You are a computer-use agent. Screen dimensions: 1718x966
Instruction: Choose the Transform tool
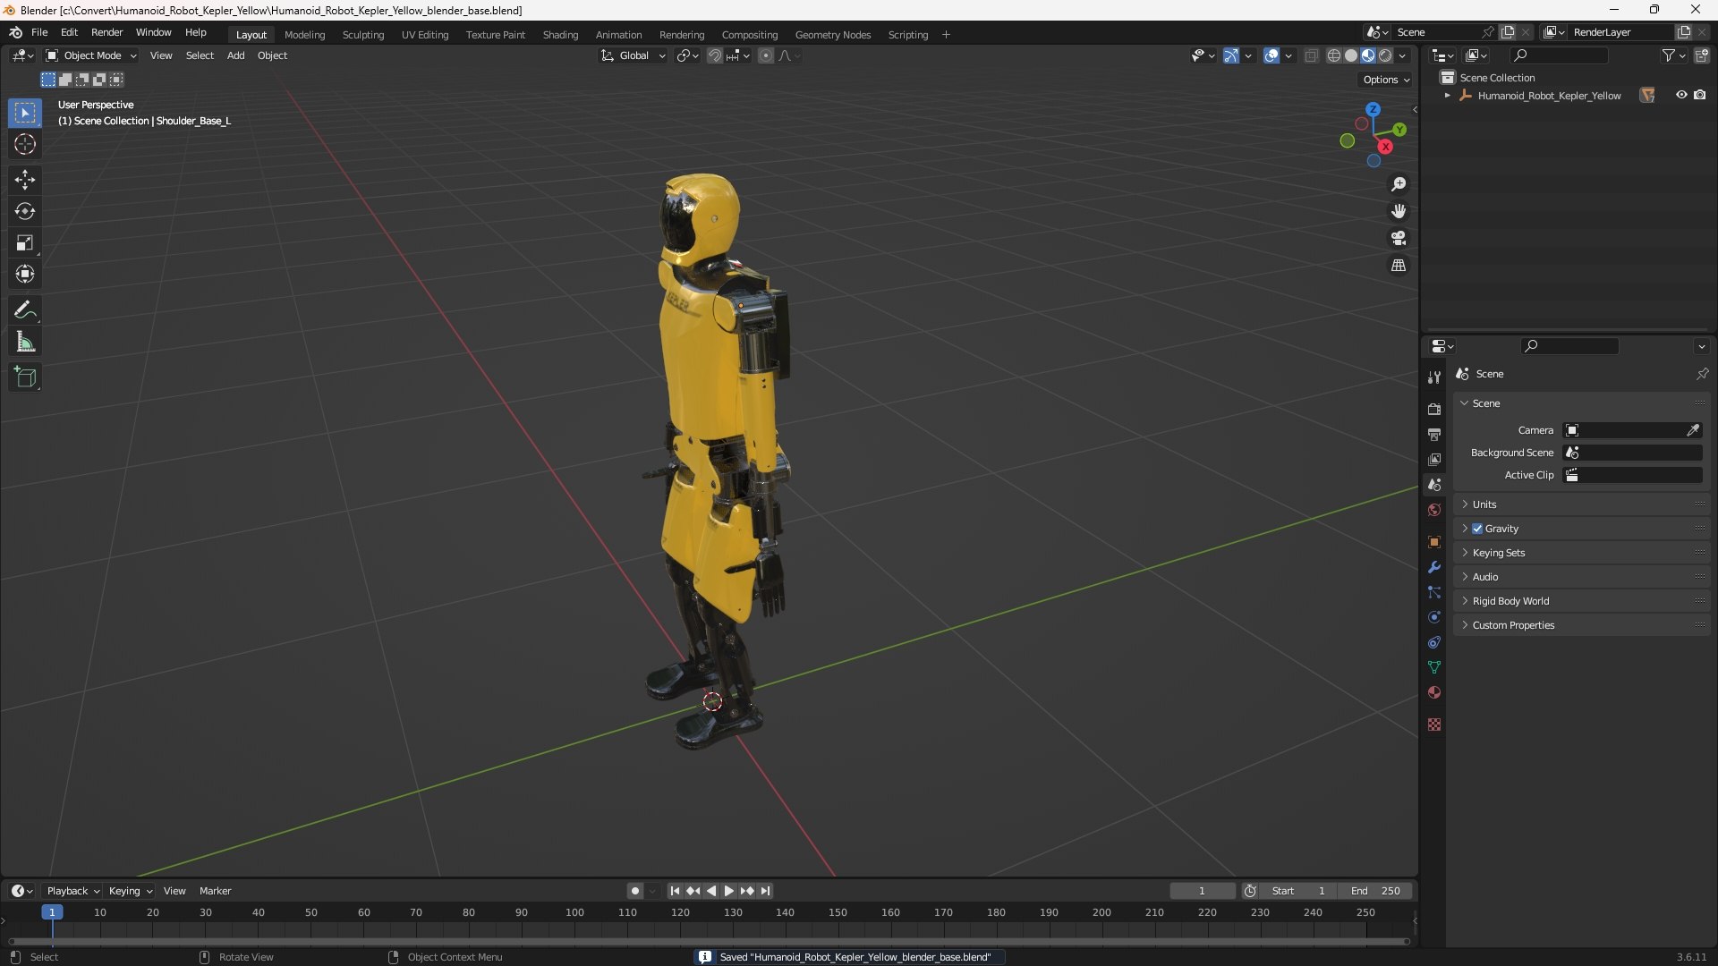click(x=25, y=274)
